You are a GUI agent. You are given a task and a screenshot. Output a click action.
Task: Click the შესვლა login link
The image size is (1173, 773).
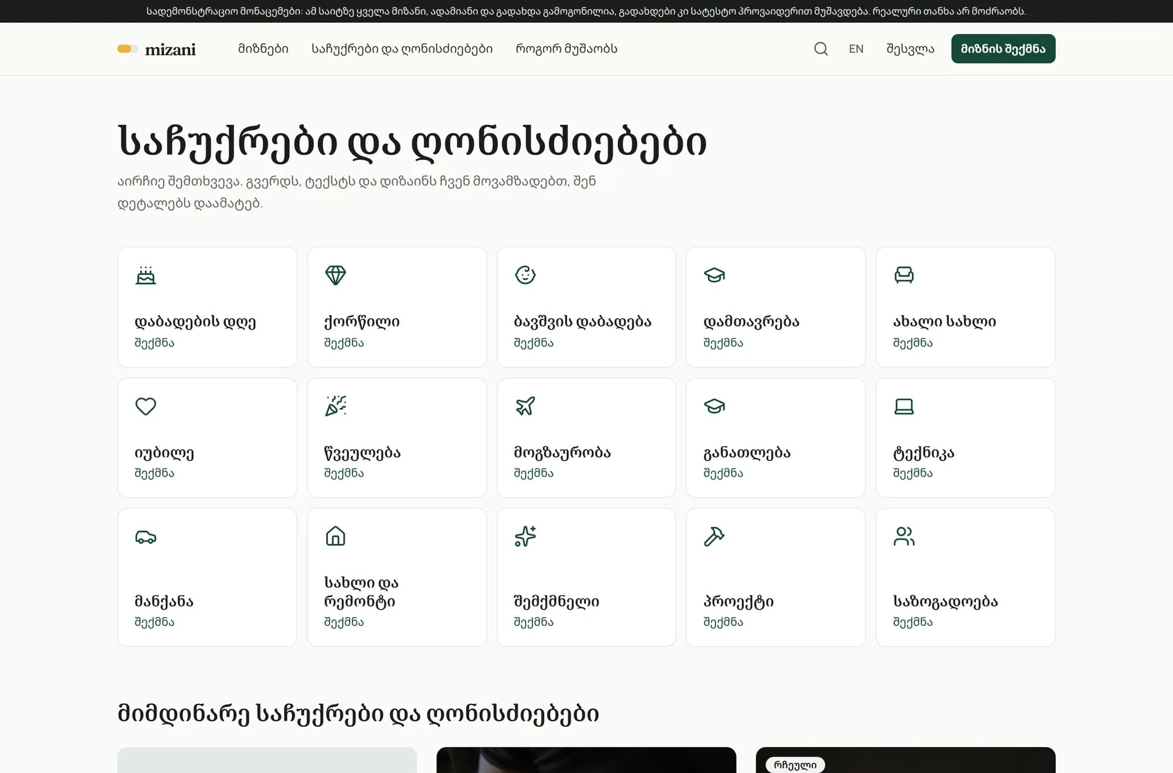(910, 49)
